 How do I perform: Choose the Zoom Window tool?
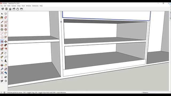(6, 69)
